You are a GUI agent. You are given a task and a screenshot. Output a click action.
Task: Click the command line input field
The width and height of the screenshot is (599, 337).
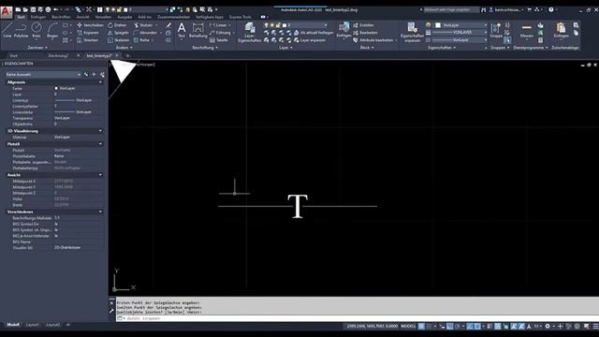(x=358, y=318)
